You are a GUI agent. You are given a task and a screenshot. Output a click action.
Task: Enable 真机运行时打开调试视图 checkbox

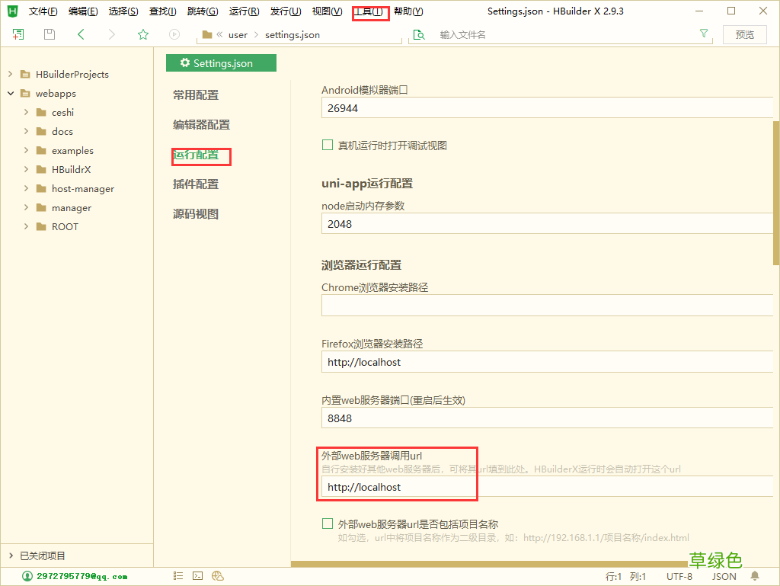[x=328, y=144]
